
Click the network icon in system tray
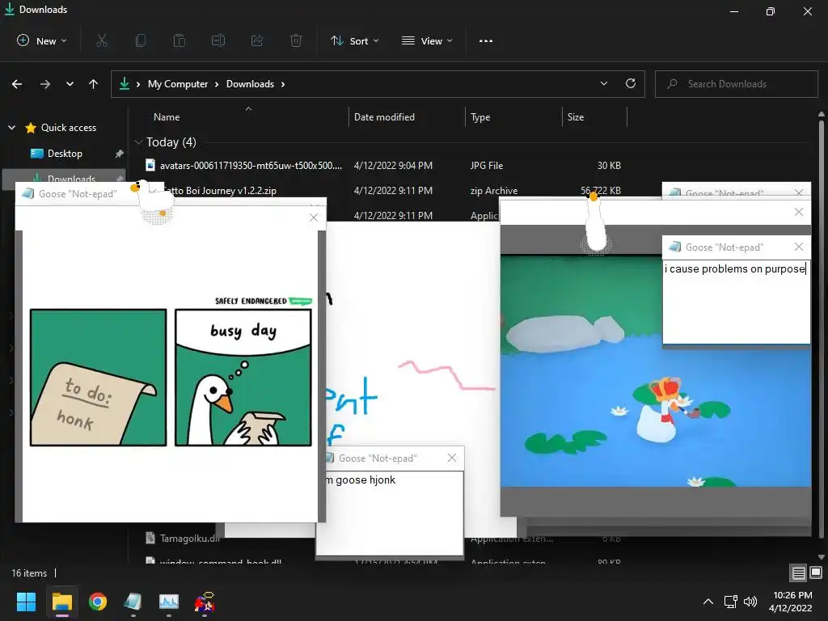point(731,601)
